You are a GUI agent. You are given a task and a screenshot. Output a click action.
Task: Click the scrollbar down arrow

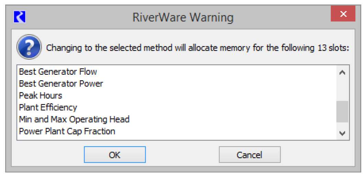tap(342, 134)
